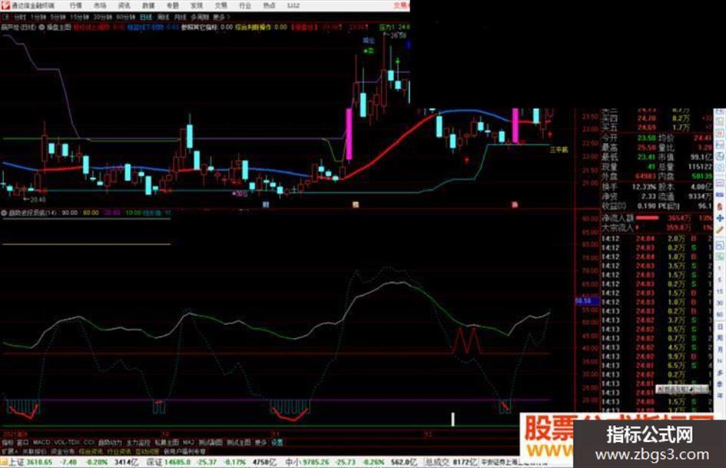
Task: Click the red figure icon in right sidebar
Action: (x=720, y=207)
